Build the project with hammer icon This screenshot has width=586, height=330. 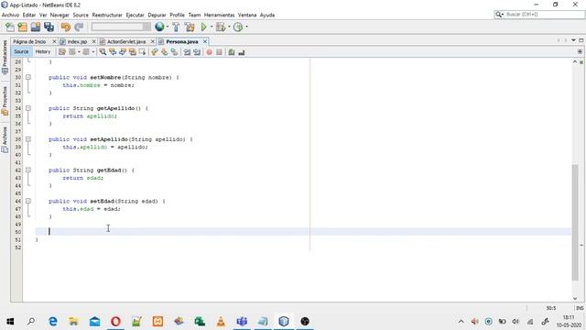click(x=176, y=27)
